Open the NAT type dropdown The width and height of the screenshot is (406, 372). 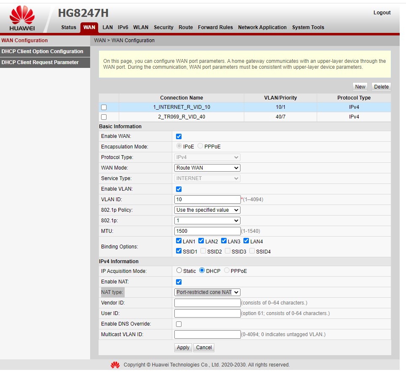tap(207, 292)
